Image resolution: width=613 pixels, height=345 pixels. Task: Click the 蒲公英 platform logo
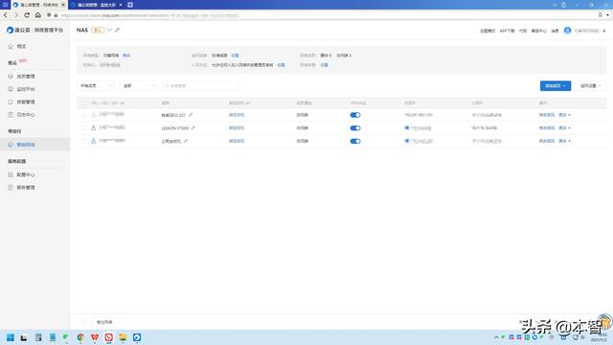(34, 30)
